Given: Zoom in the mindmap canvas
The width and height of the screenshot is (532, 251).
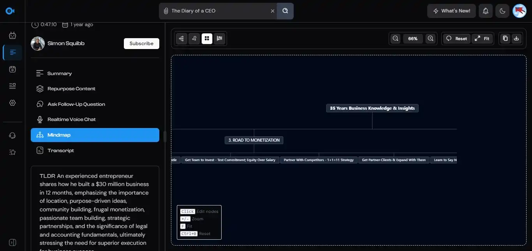Looking at the screenshot, I should coord(430,39).
